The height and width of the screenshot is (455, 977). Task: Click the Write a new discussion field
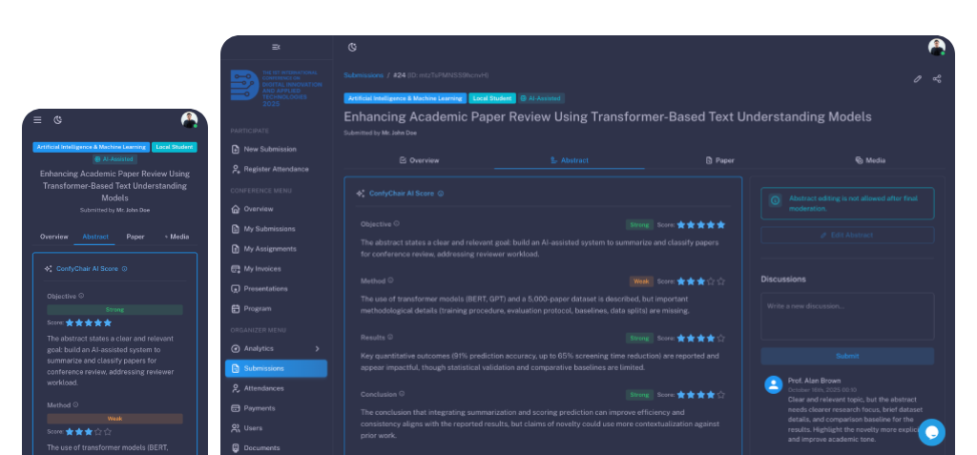[847, 317]
